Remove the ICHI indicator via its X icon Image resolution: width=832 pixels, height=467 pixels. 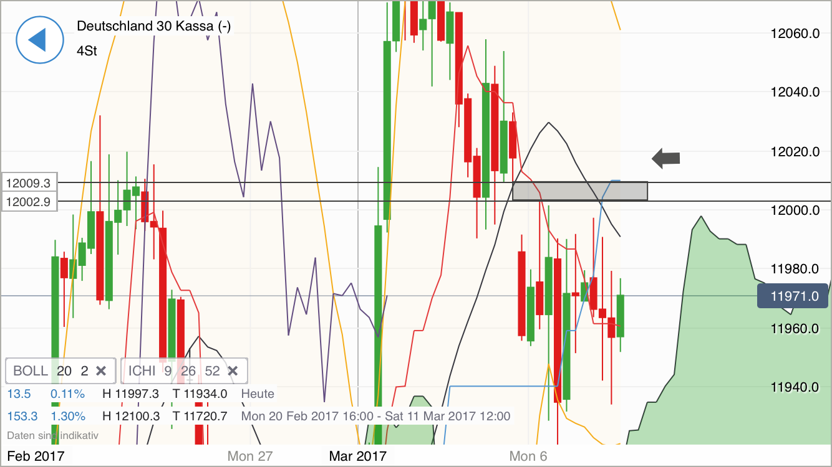tap(232, 370)
